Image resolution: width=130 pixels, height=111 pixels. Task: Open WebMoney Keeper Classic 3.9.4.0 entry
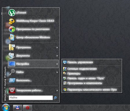point(33,21)
